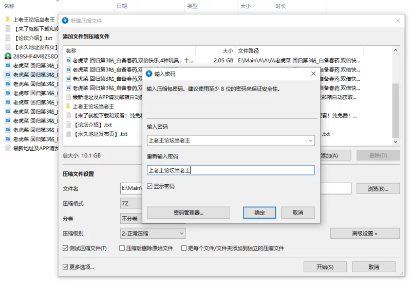Click the 【永久地址发布页】.txt icon in archive list
411x283 pixels.
pyautogui.click(x=68, y=134)
